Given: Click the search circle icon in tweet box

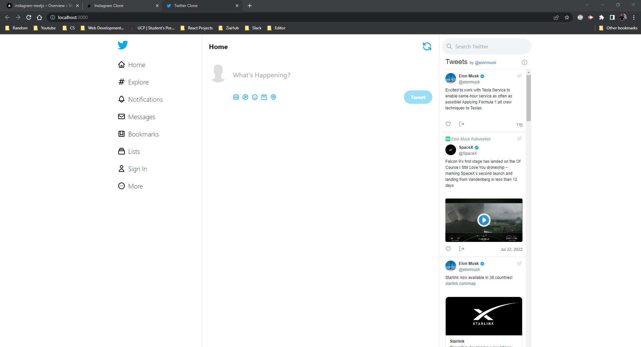Looking at the screenshot, I should point(245,97).
